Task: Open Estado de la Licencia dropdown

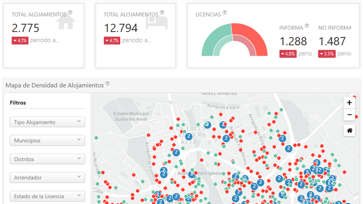Action: tap(47, 196)
